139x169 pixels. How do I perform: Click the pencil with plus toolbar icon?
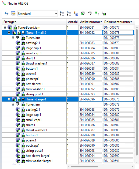tap(76, 13)
